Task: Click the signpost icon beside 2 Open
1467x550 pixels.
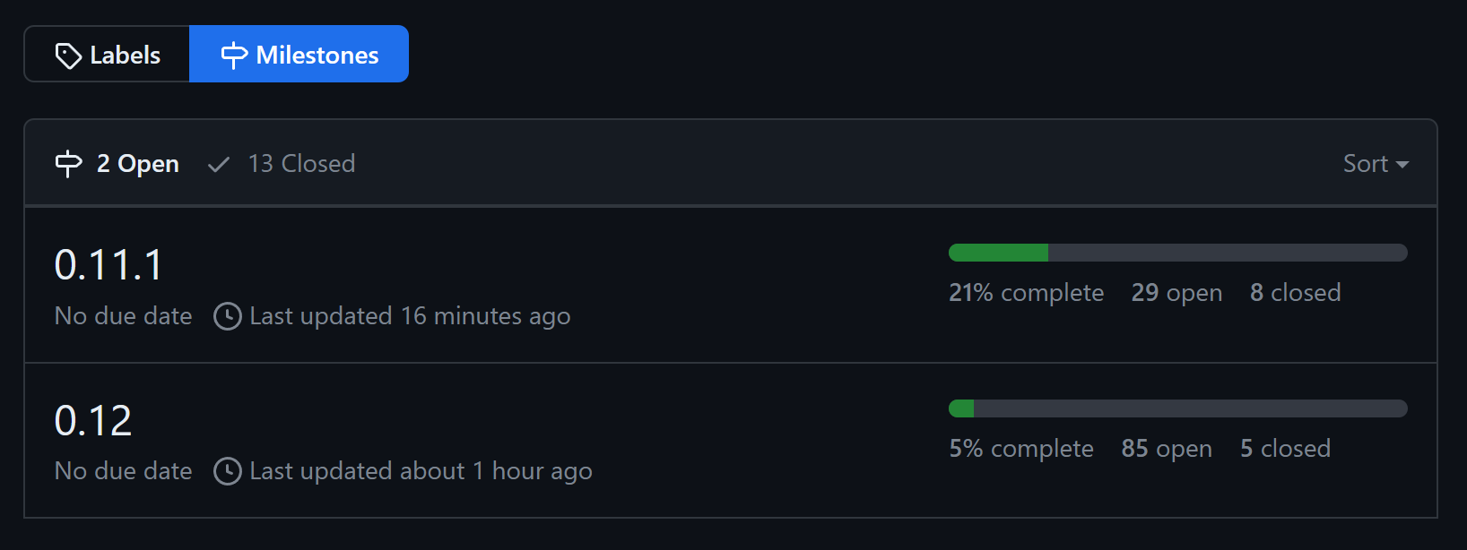Action: click(x=68, y=164)
